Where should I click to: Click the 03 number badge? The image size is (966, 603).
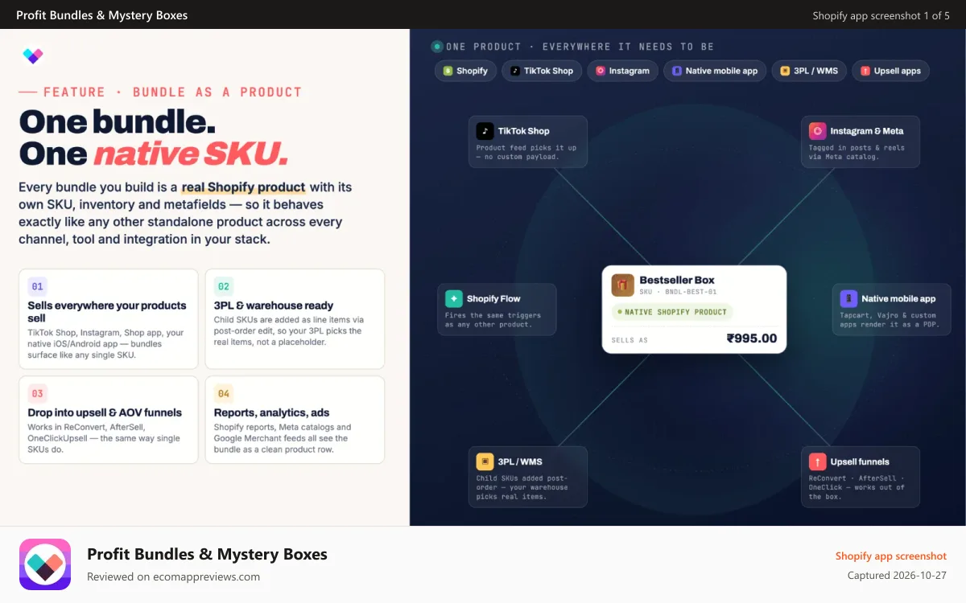[x=37, y=393]
